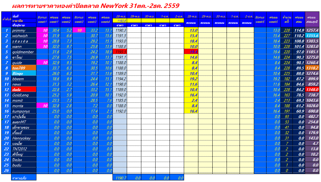Select the accumulated score cell 78.5
The width and height of the screenshot is (321, 182).
299,95
